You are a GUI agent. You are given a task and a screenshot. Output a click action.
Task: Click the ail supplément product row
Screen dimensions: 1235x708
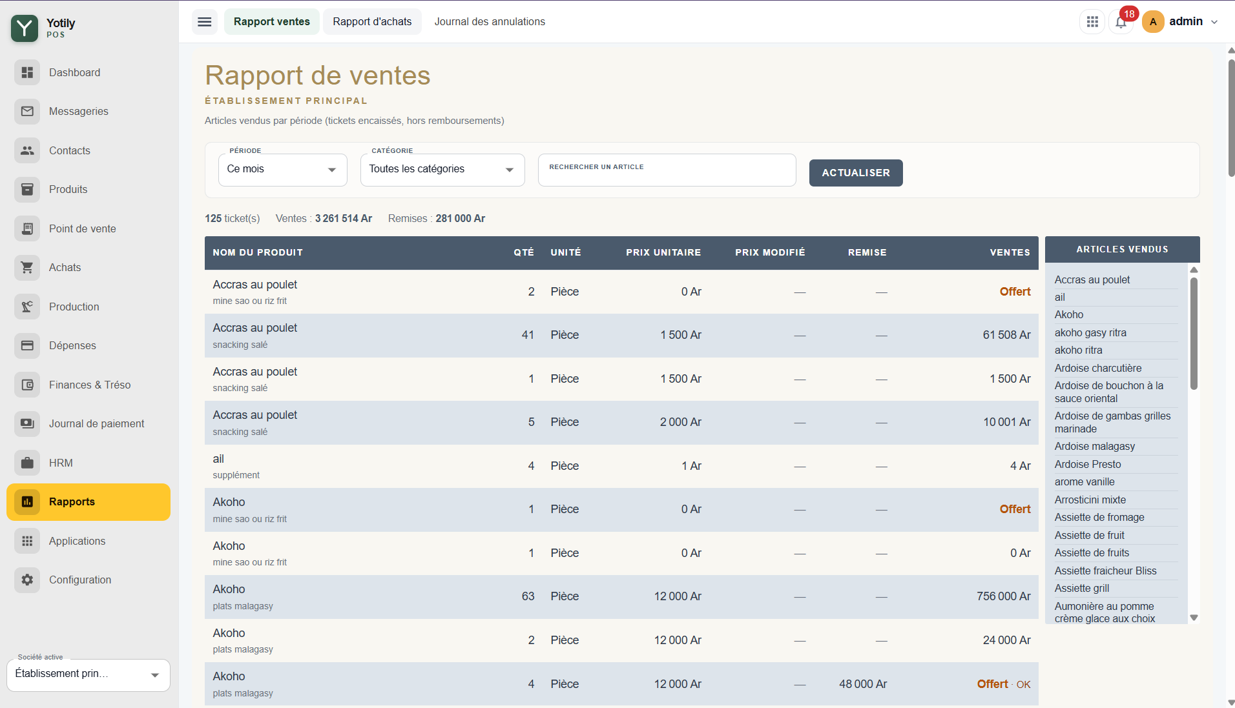pos(621,466)
